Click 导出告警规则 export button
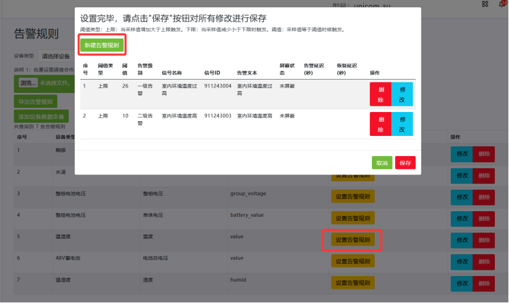 [36, 102]
